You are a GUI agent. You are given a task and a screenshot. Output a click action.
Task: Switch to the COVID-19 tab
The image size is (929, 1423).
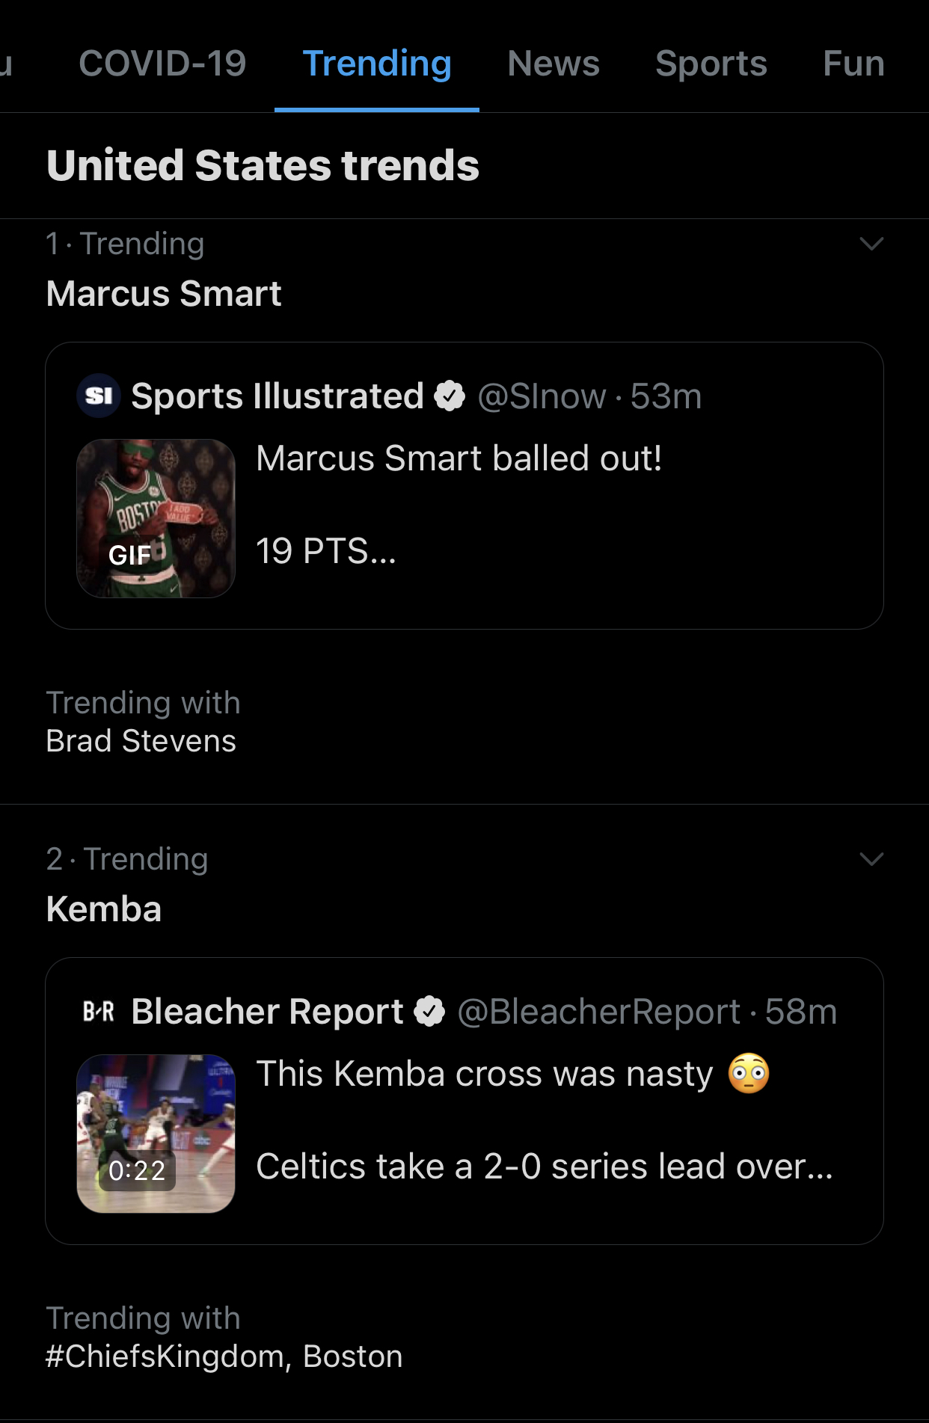point(162,64)
